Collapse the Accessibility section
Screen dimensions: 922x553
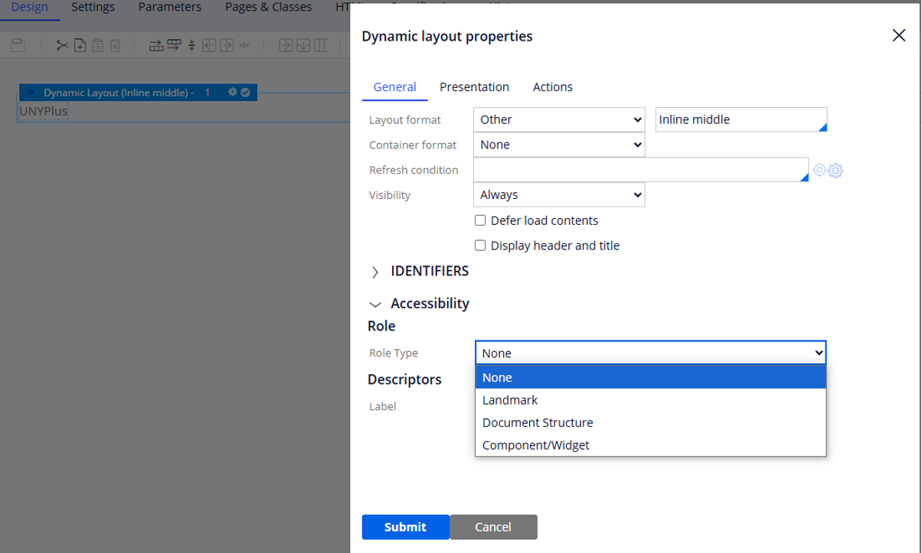coord(375,304)
